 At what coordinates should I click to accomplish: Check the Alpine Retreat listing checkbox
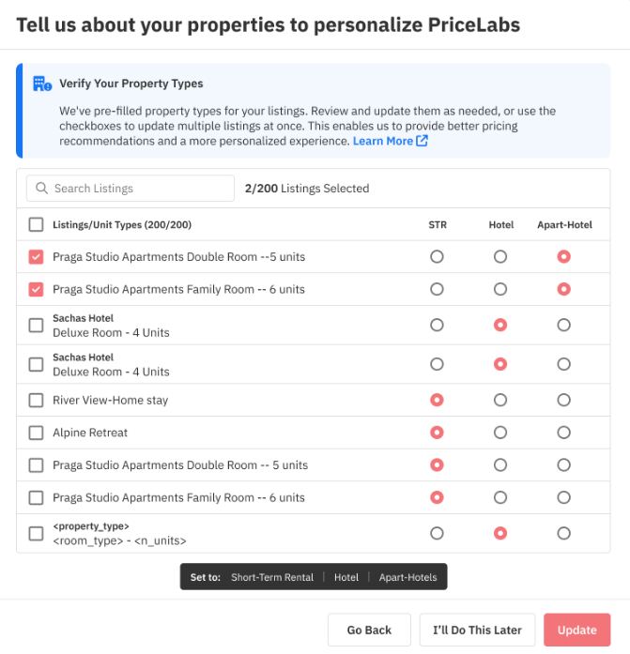point(36,433)
